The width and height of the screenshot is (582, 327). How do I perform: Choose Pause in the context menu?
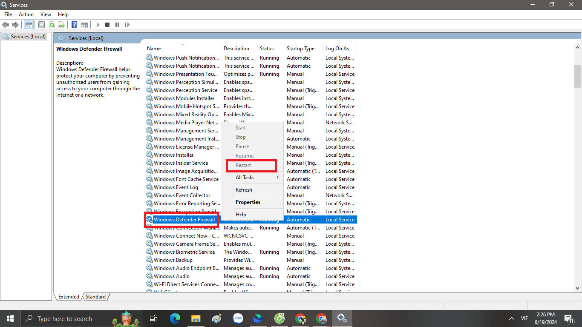(x=252, y=146)
